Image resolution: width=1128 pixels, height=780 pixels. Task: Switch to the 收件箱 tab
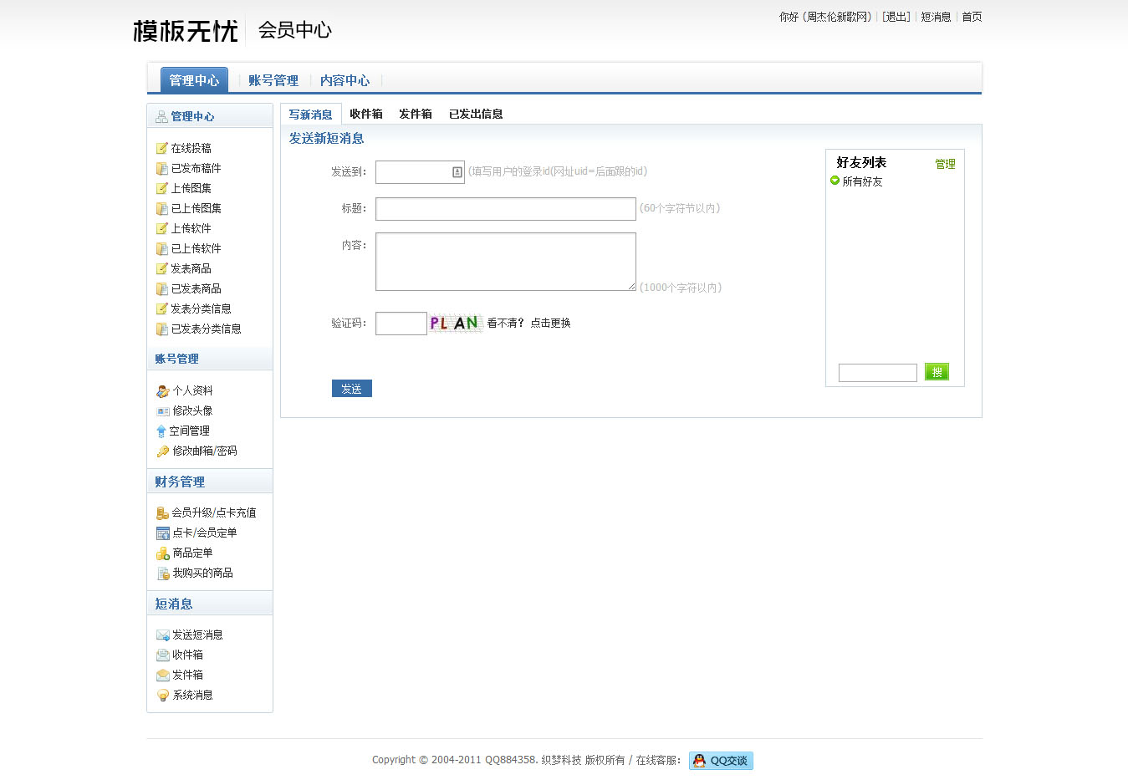click(x=366, y=115)
